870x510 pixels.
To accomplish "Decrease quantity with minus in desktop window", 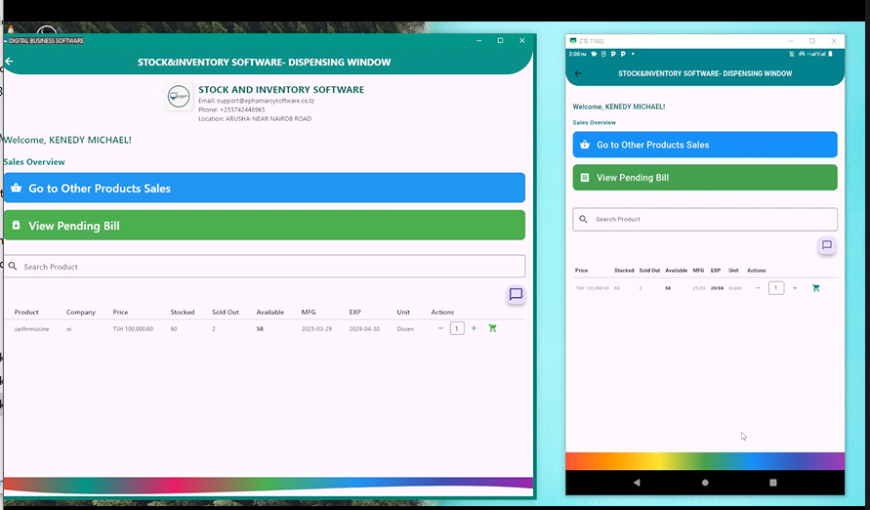I will point(440,328).
